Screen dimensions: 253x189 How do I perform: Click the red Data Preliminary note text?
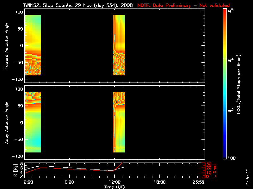click(x=183, y=5)
